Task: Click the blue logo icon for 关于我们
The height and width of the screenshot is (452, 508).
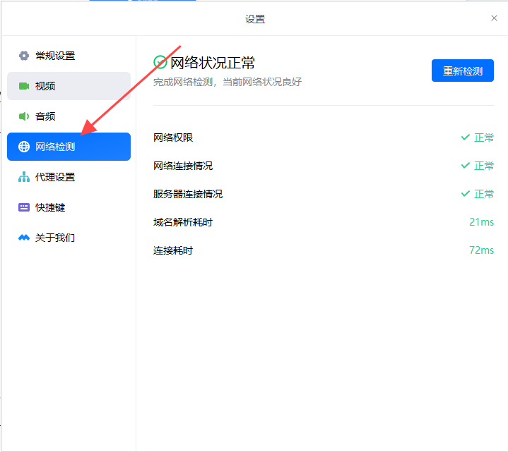Action: tap(23, 238)
